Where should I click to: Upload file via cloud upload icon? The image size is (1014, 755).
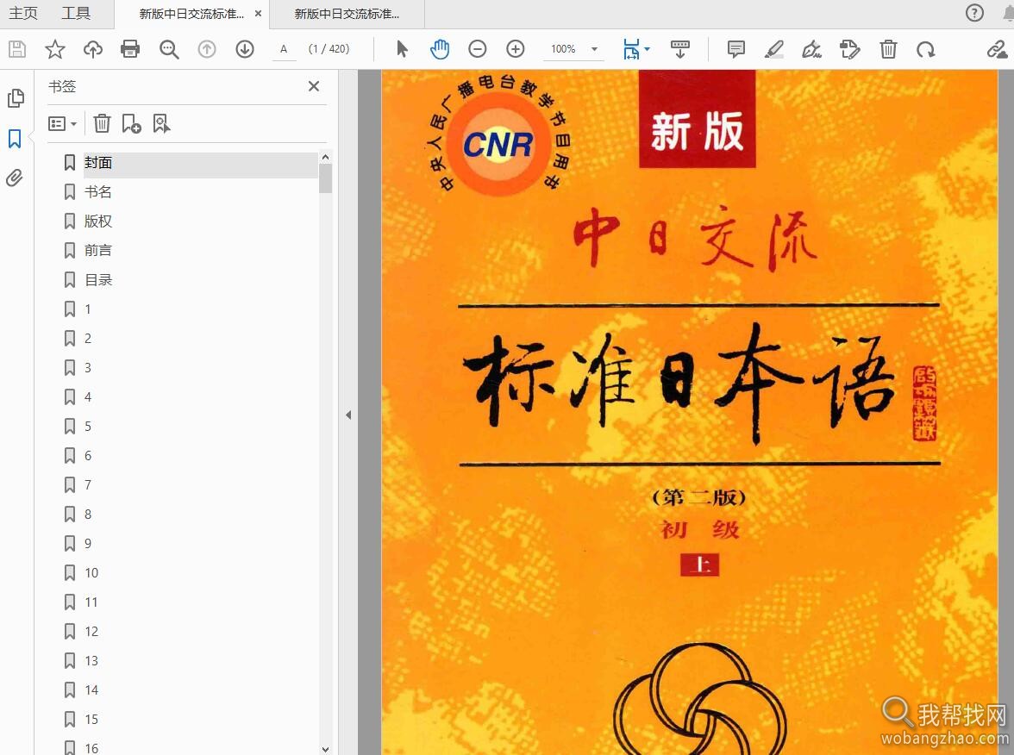pyautogui.click(x=92, y=49)
